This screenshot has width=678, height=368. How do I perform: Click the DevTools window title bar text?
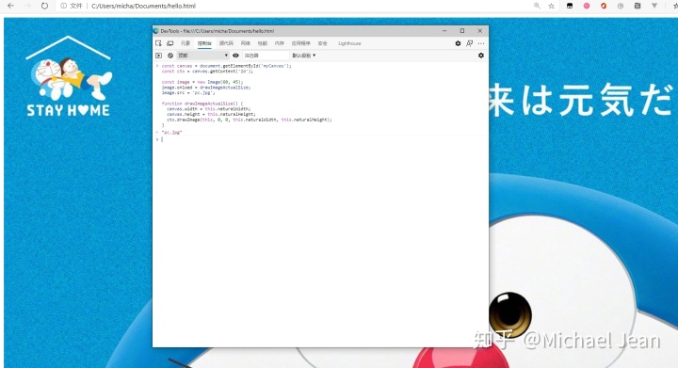[218, 31]
